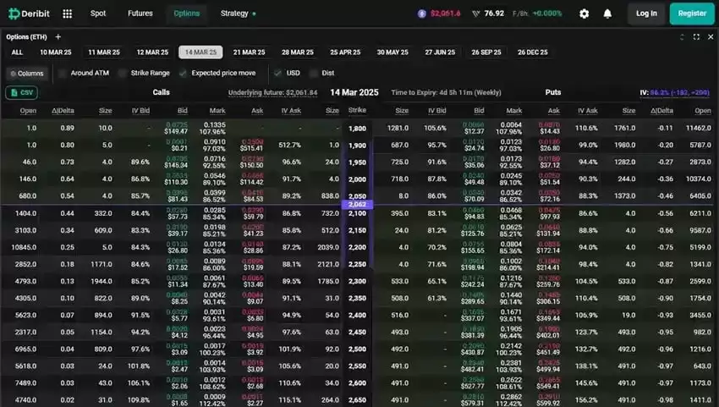The image size is (719, 407).
Task: Select the 2,100 strike row
Action: pyautogui.click(x=357, y=213)
